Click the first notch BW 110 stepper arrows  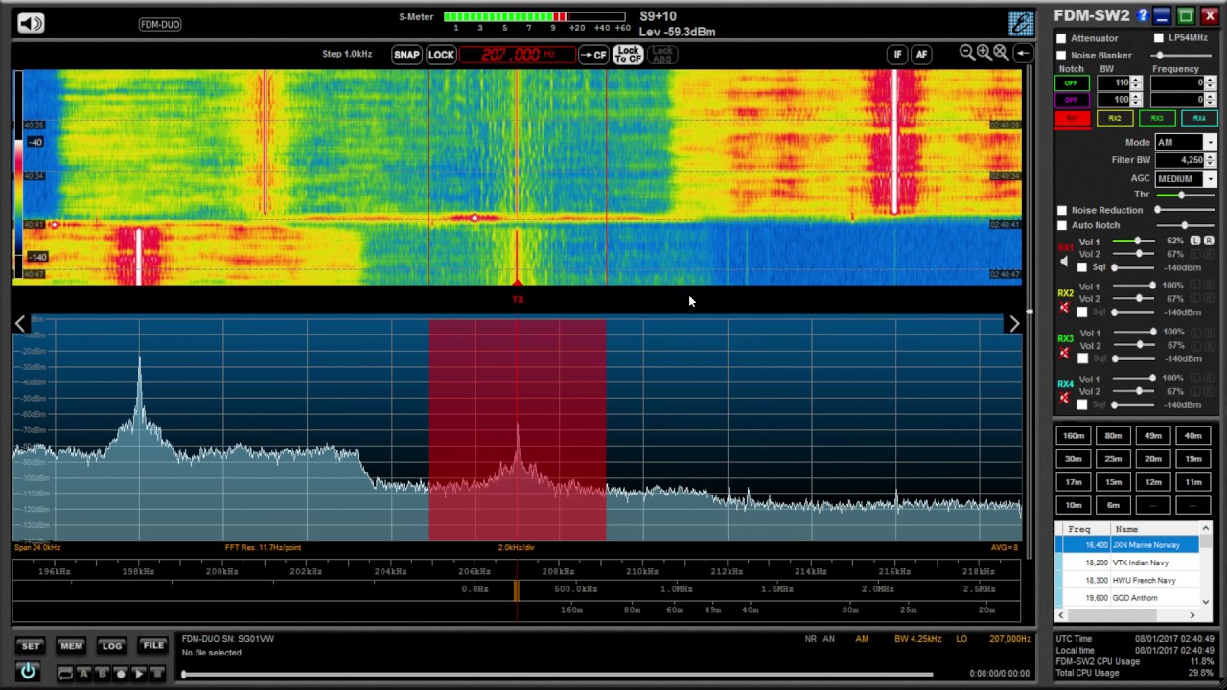tap(1136, 82)
